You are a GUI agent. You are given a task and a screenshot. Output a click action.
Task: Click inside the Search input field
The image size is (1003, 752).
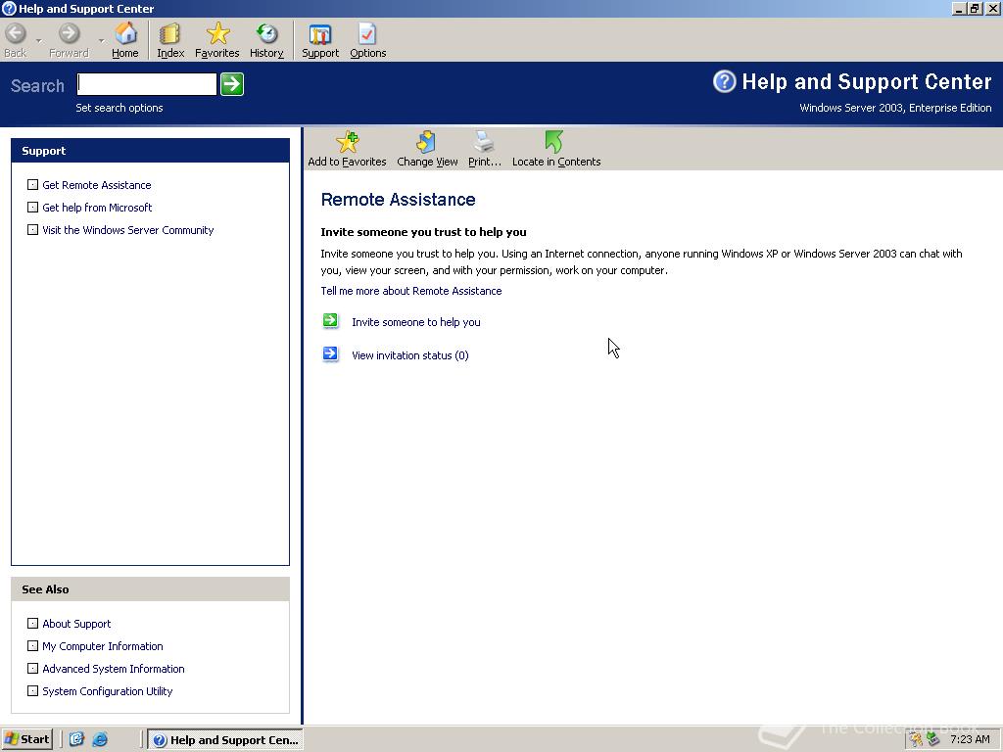pyautogui.click(x=145, y=84)
